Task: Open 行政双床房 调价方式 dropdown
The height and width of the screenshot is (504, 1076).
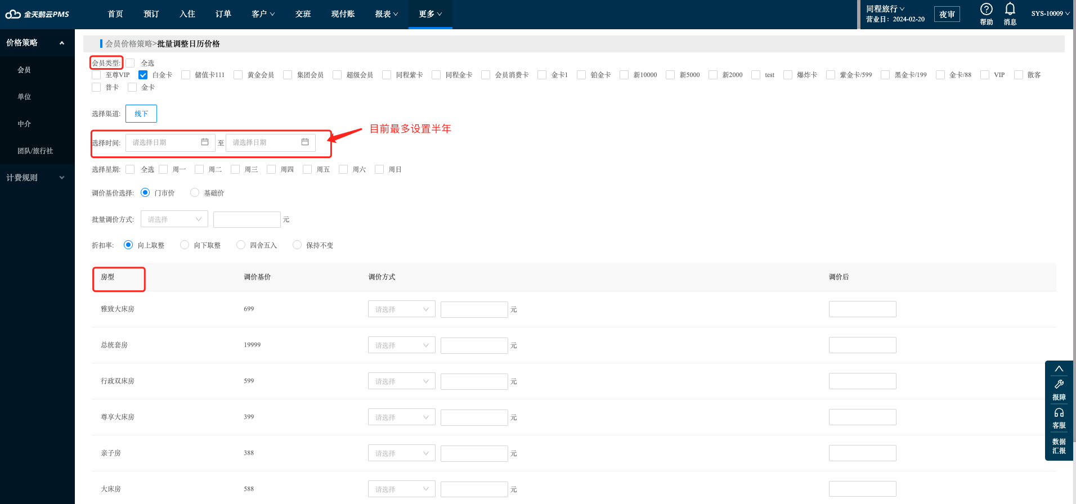Action: (402, 381)
